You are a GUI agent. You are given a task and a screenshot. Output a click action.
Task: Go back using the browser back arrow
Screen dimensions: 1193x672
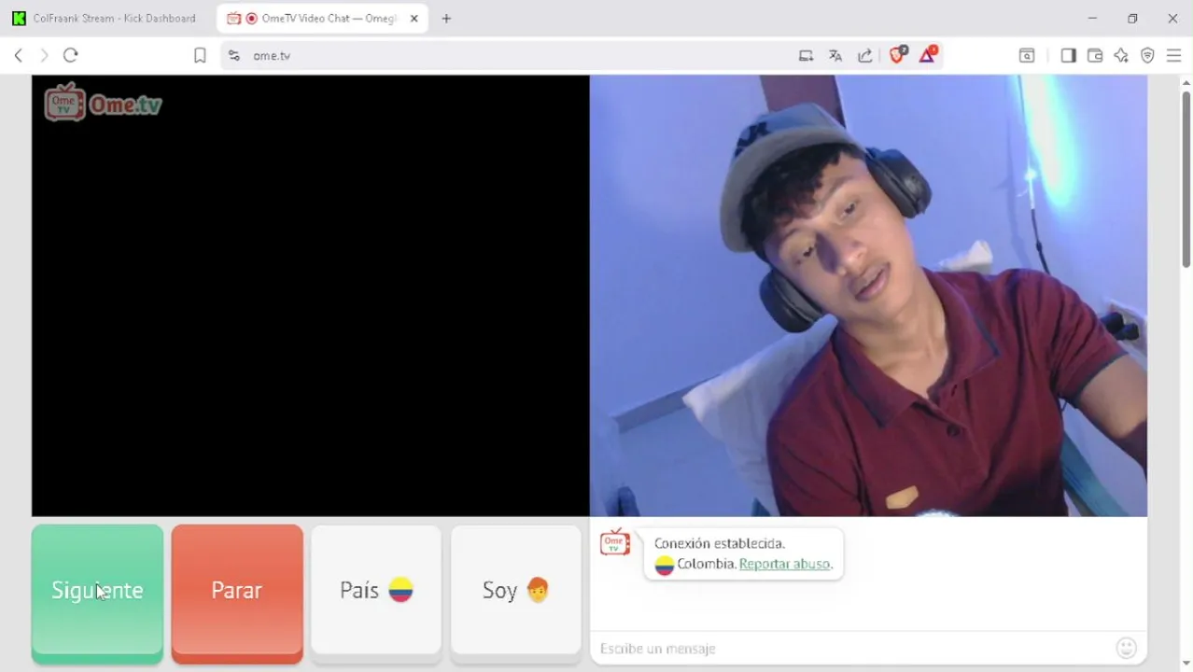tap(19, 56)
